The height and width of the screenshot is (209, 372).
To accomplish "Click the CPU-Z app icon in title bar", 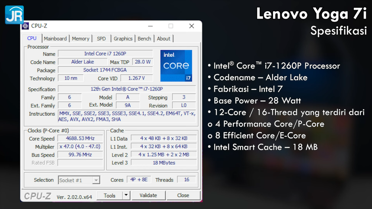I will coord(25,26).
